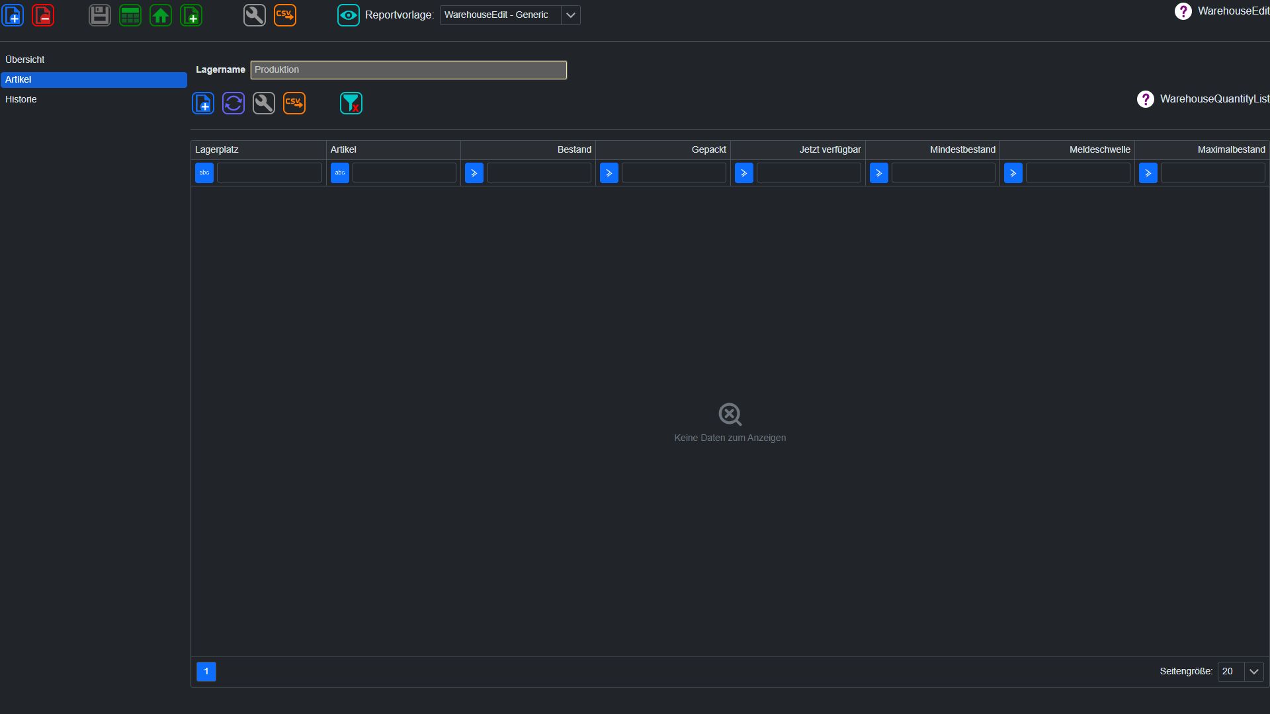Click the eye preview report icon
This screenshot has height=714, width=1270.
pos(349,15)
